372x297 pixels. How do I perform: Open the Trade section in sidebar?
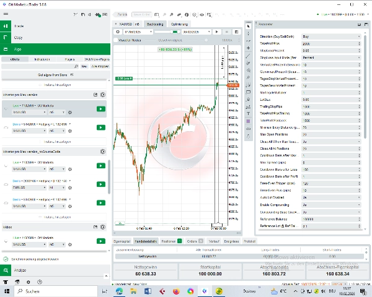pyautogui.click(x=55, y=26)
